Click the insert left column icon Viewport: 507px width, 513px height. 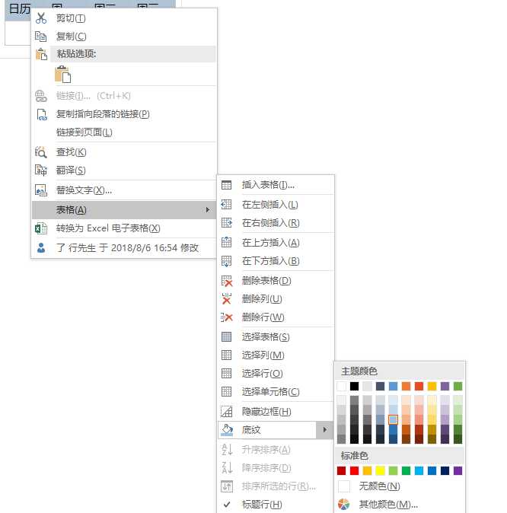pyautogui.click(x=227, y=205)
